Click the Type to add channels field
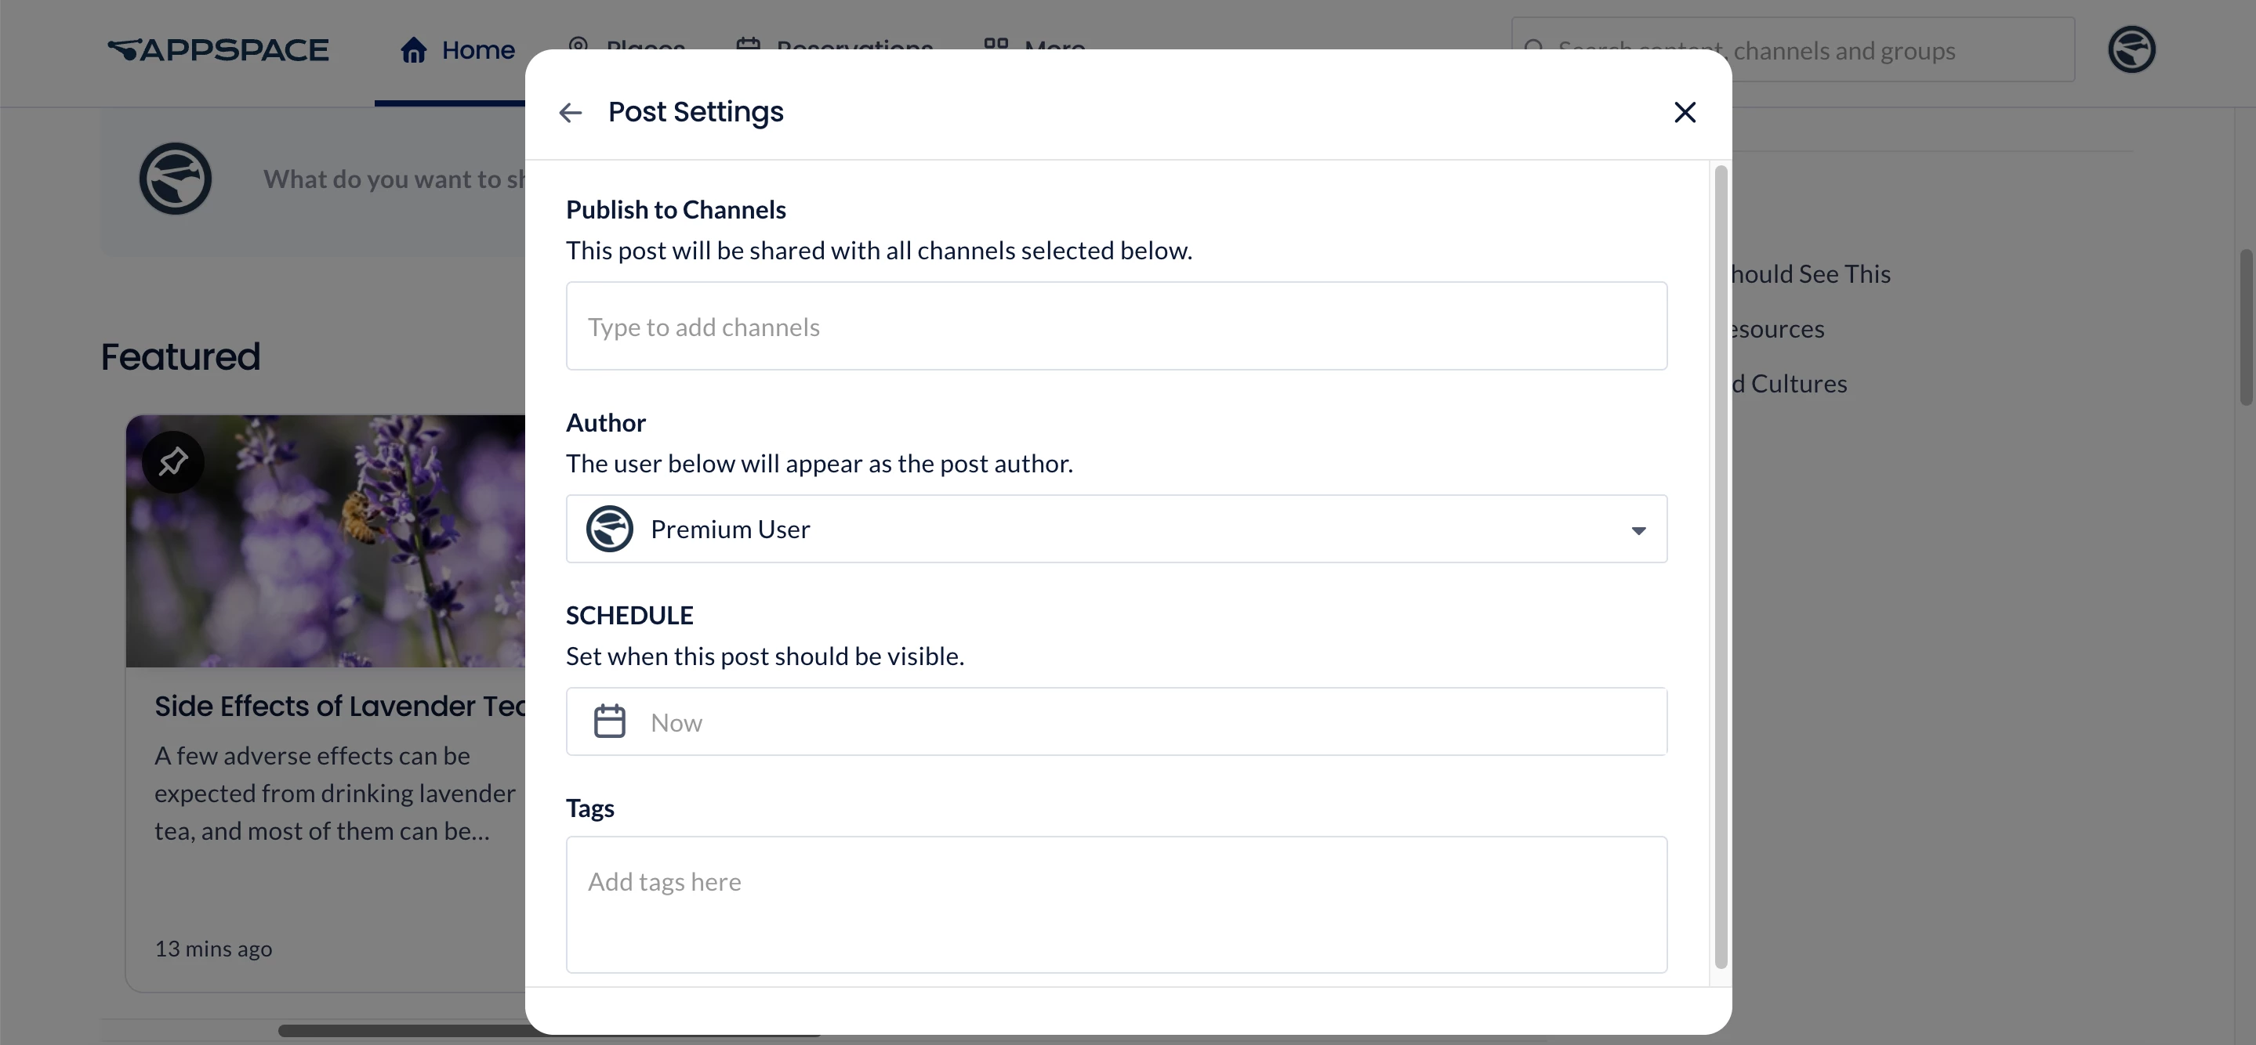The image size is (2256, 1045). (x=1115, y=326)
